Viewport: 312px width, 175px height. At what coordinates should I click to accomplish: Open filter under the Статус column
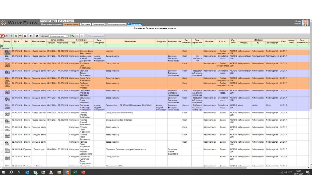click(222, 45)
